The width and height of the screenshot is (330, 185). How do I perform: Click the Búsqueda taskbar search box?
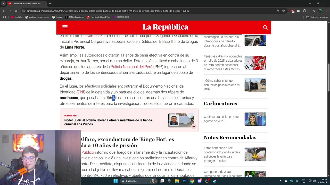coord(139,181)
